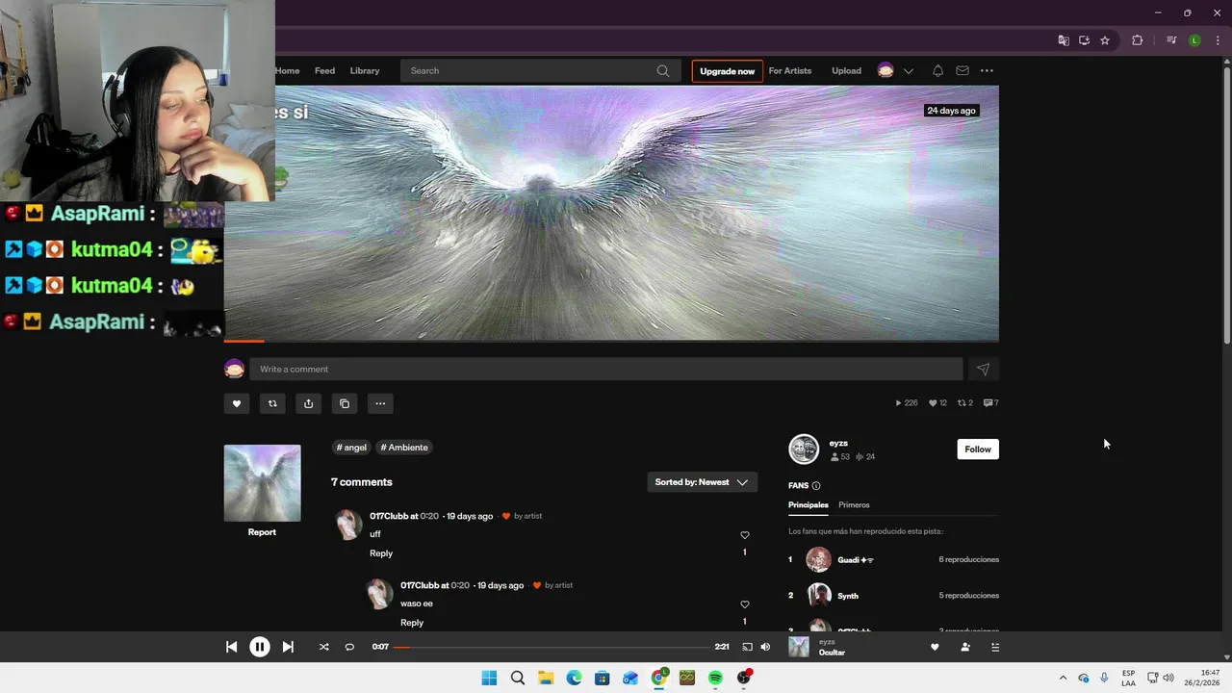The height and width of the screenshot is (693, 1232).
Task: Click Upgrade now button
Action: [728, 71]
